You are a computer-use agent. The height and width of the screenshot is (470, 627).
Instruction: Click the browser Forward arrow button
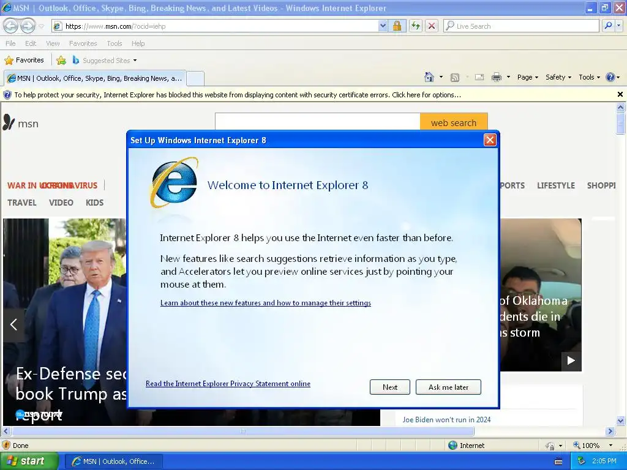pyautogui.click(x=28, y=26)
